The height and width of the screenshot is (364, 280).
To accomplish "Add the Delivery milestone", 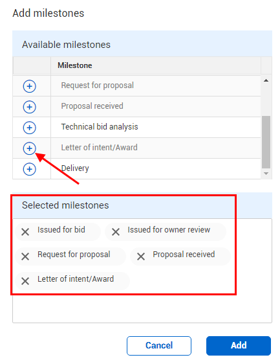I will [x=30, y=169].
